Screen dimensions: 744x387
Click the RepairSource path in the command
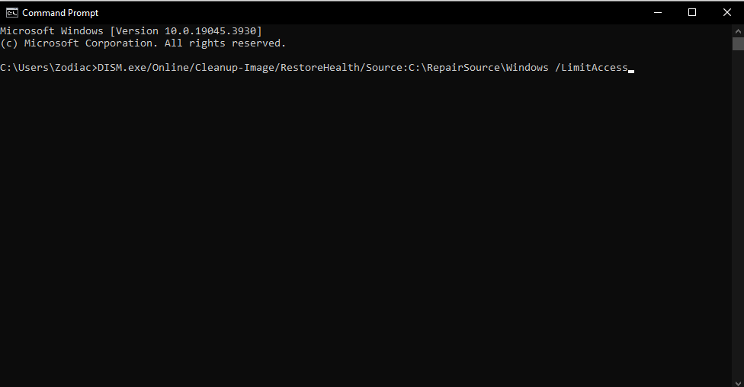tap(457, 68)
